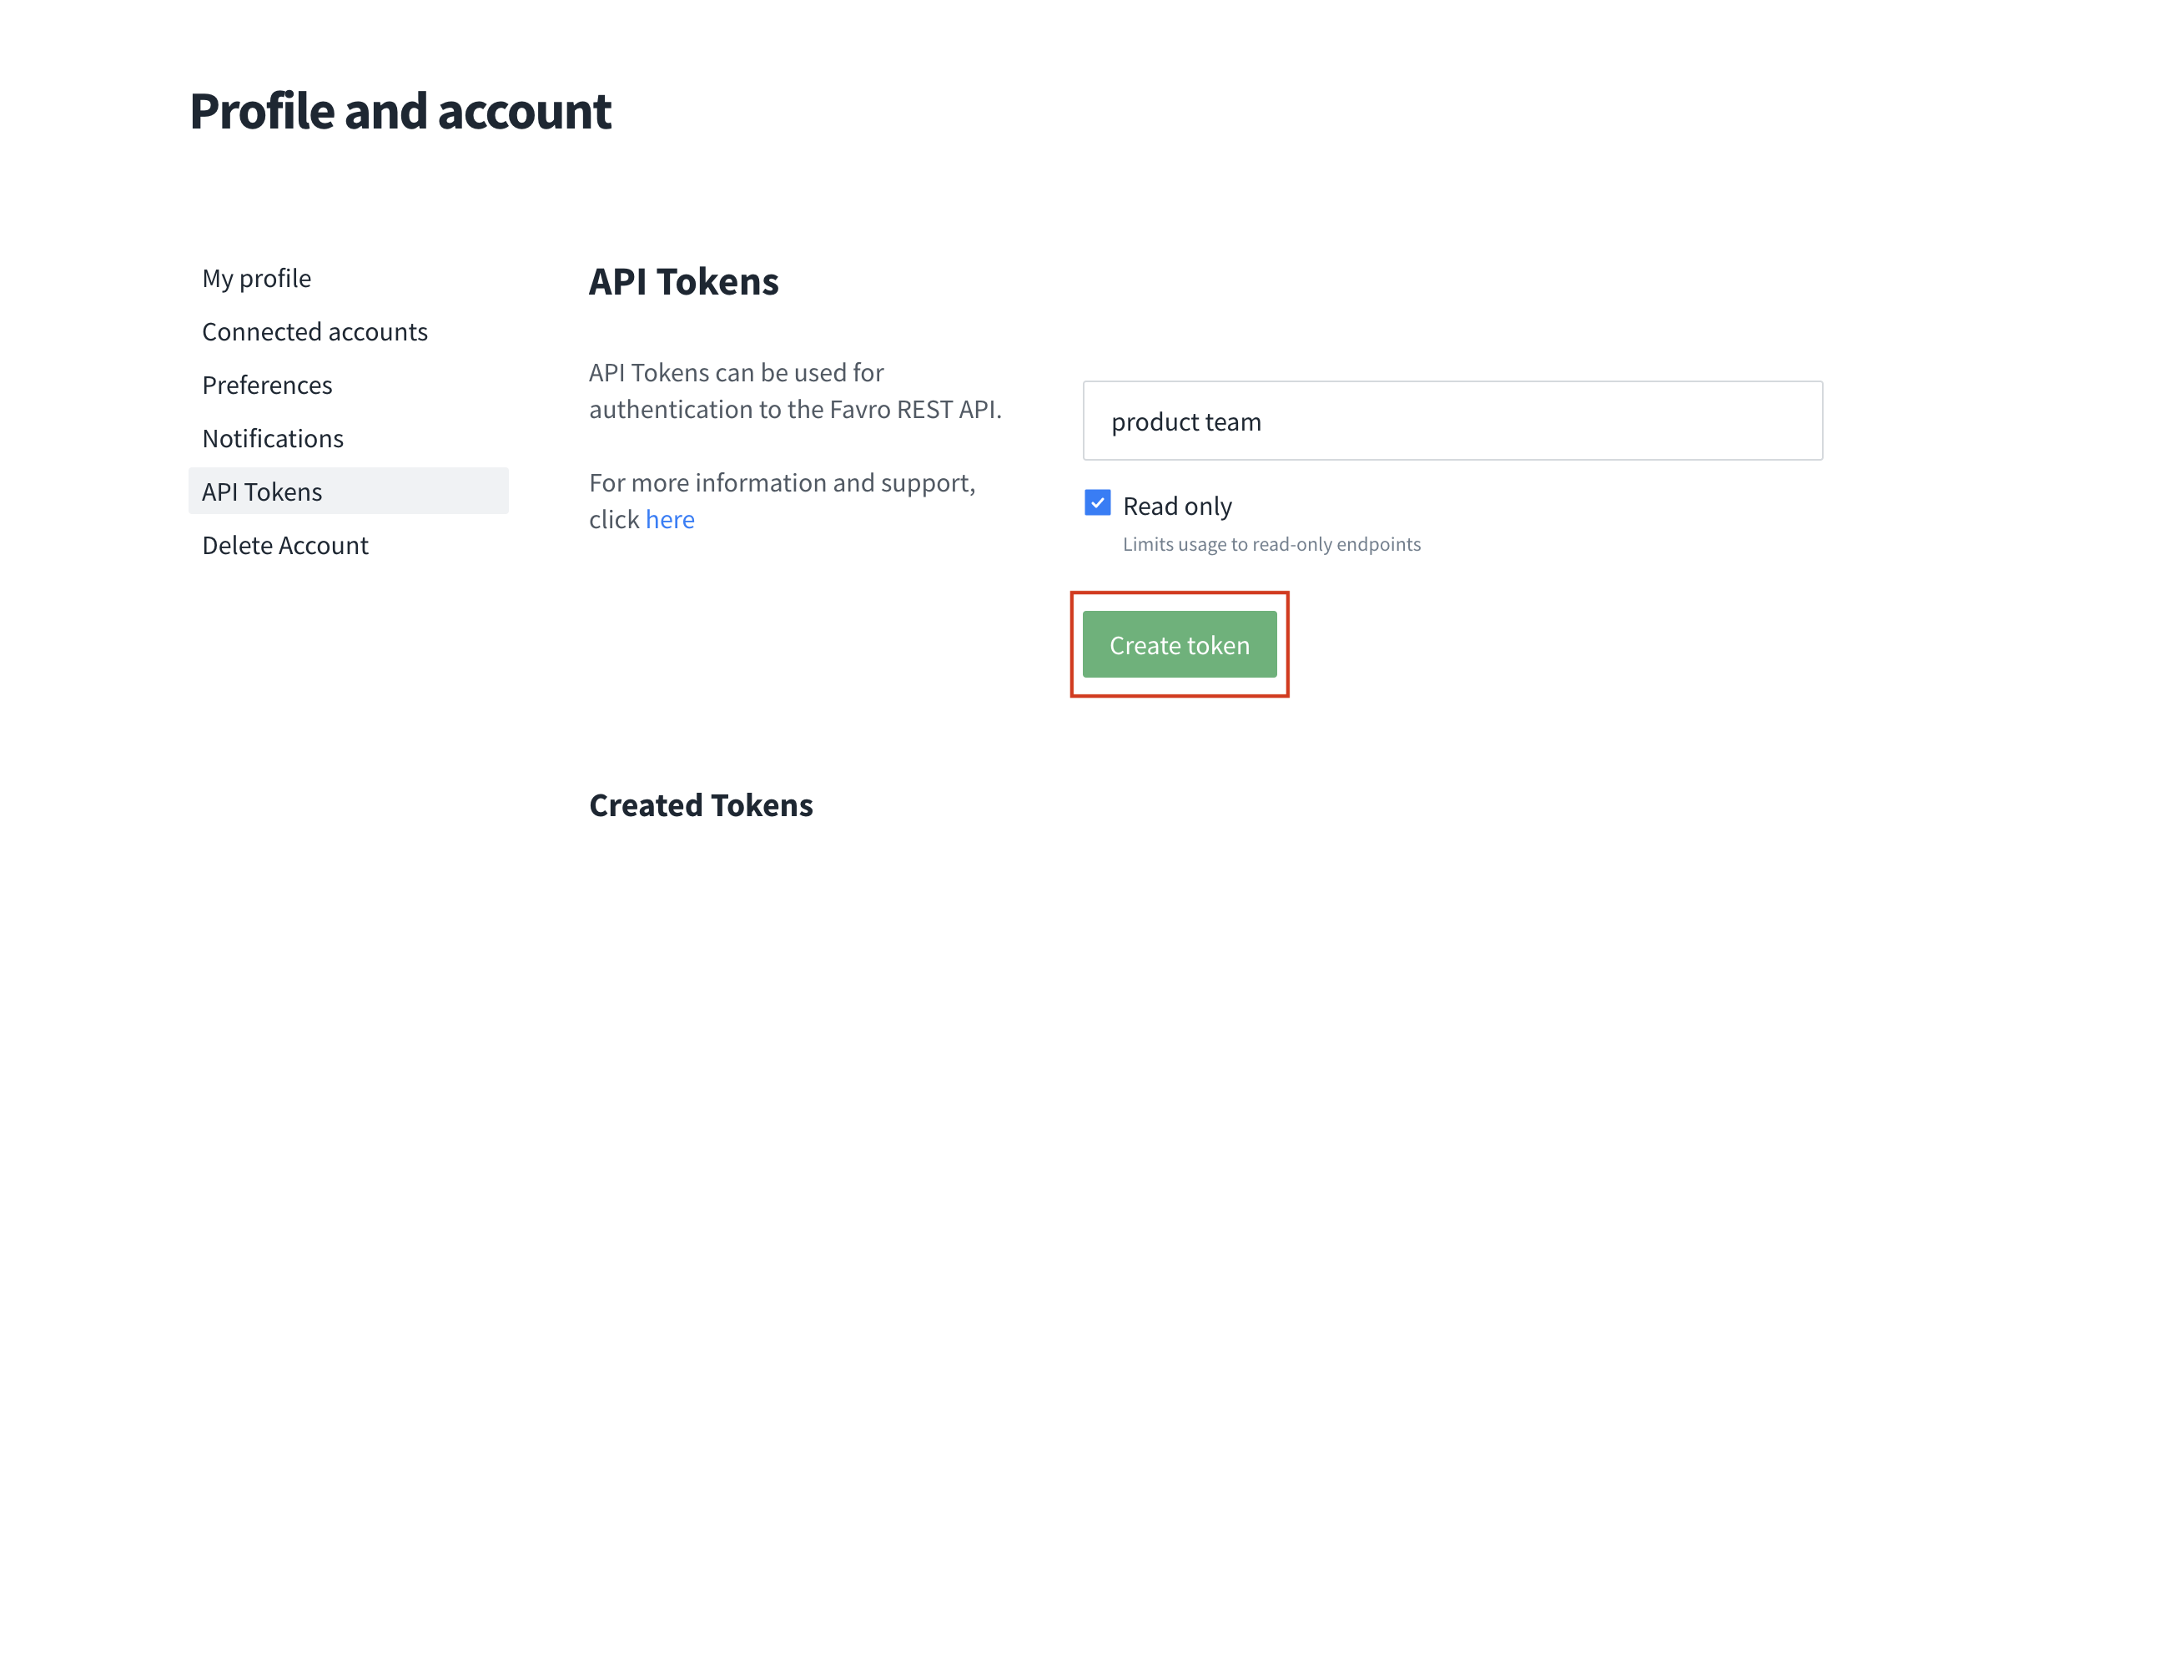Focus the token name input field
This screenshot has height=1664, width=2159.
click(1452, 421)
